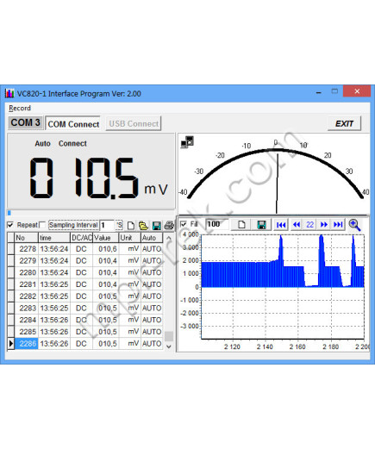Viewport: 375px width, 449px height.
Task: Click the application icon in the title bar
Action: point(9,93)
